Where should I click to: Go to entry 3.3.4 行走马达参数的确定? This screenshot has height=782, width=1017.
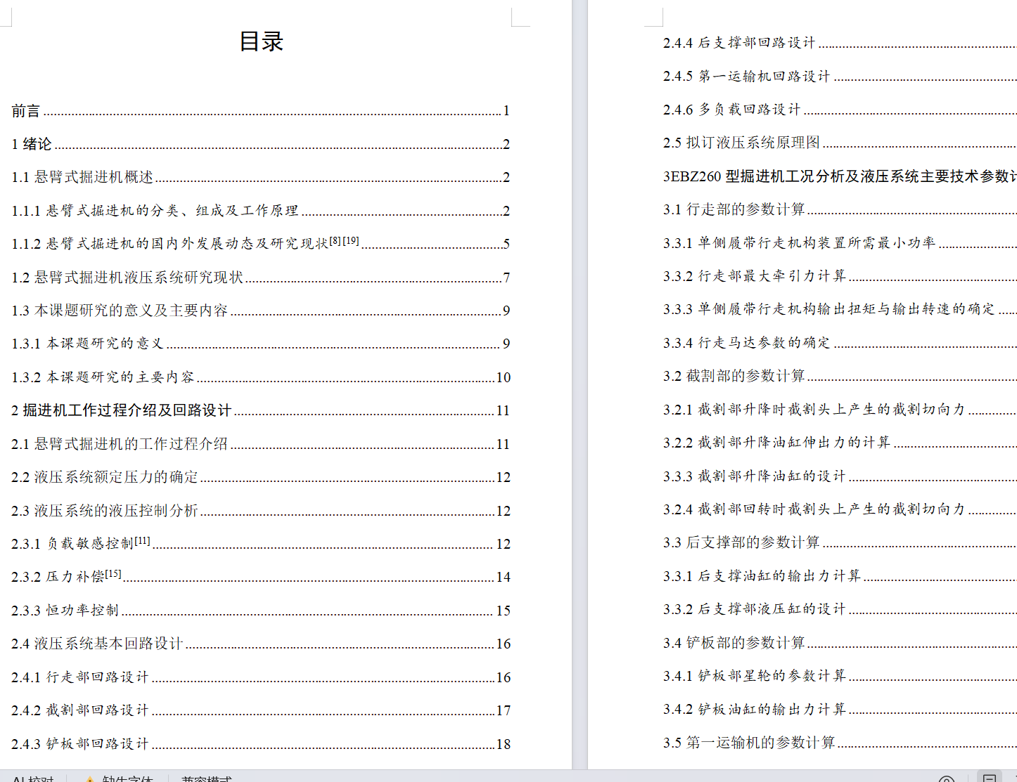pyautogui.click(x=840, y=343)
